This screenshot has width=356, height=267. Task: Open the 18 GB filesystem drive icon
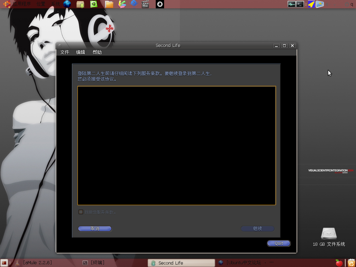pos(329,233)
